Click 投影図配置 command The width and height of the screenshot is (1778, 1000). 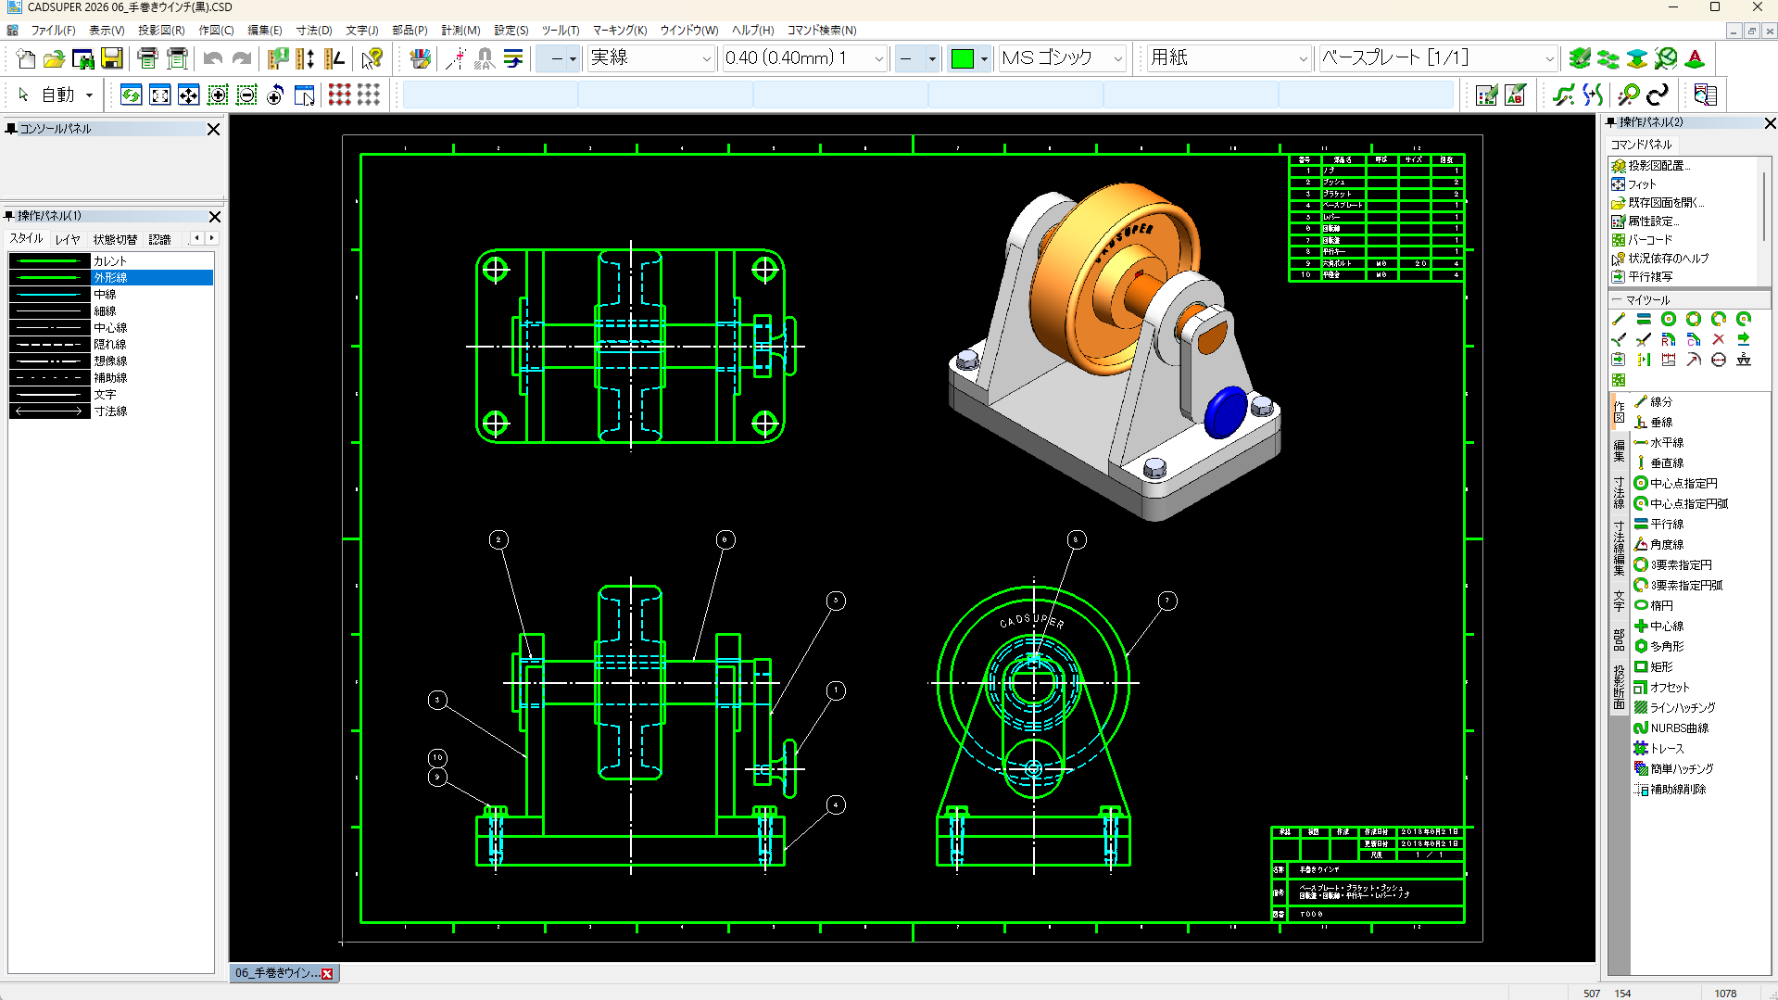(1650, 165)
